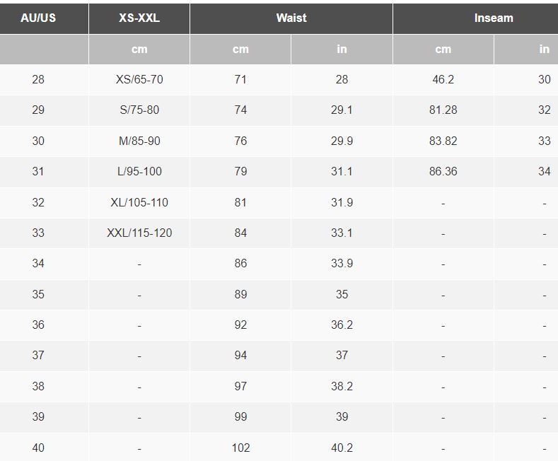Select AU/US size 36 row label
This screenshot has width=558, height=461.
coord(38,325)
